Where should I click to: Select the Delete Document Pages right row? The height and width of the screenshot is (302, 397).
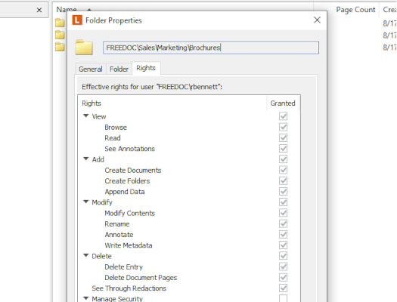coord(141,278)
